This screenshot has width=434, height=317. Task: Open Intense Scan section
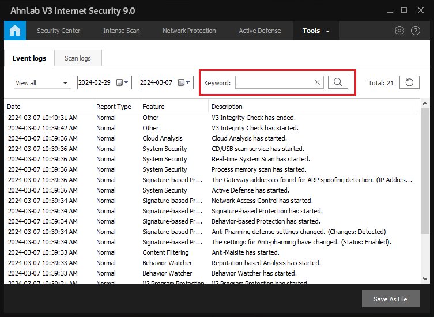(121, 31)
